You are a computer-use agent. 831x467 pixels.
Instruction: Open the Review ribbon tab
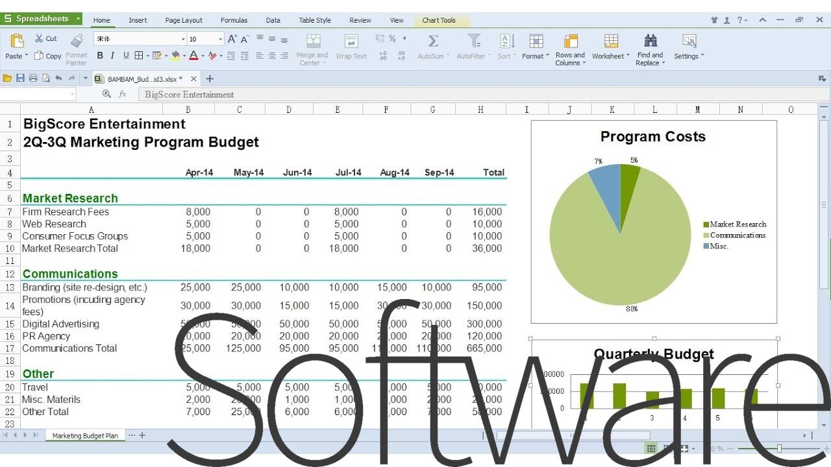(x=360, y=20)
